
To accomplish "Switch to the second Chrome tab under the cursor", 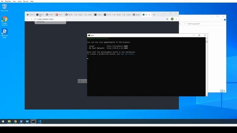I will (x=40, y=15).
